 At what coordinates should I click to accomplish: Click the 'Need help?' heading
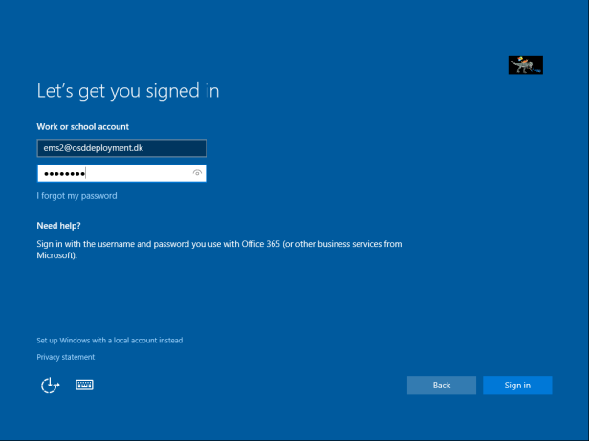pyautogui.click(x=58, y=226)
